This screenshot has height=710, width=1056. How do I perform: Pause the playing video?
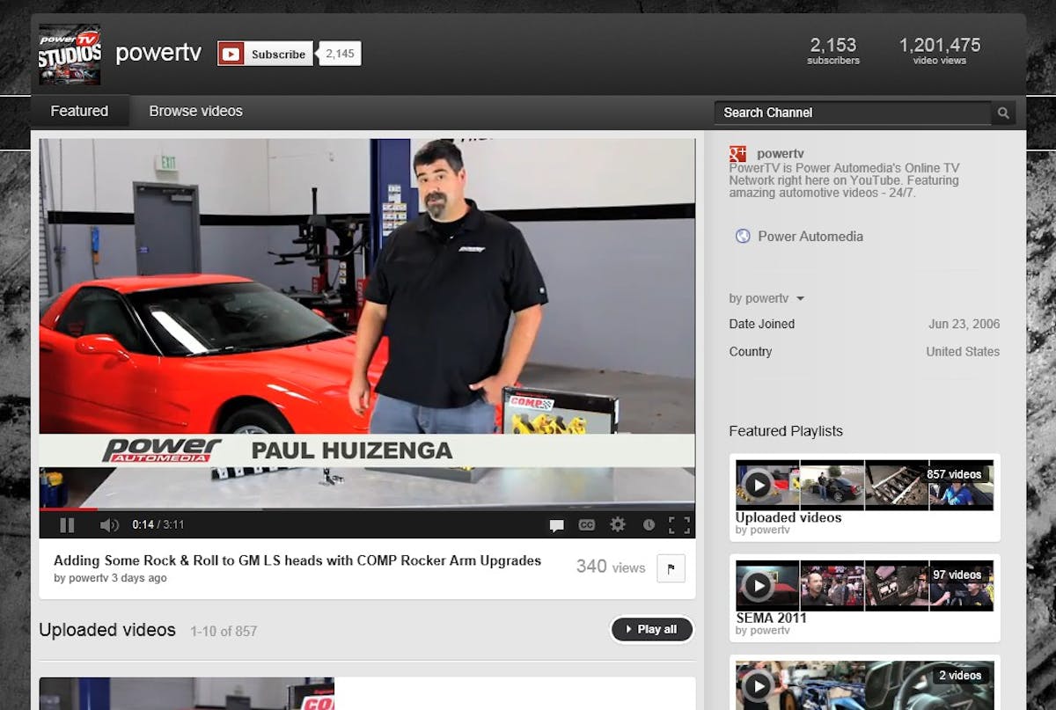click(67, 525)
